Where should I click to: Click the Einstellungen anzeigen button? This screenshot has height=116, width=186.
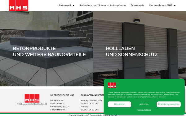point(169,104)
